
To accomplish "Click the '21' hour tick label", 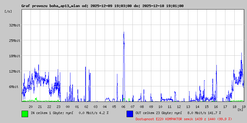I will click(x=40, y=107).
